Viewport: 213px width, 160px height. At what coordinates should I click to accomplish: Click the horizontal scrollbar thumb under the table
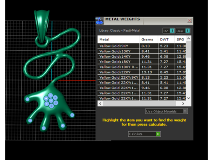(x=139, y=104)
